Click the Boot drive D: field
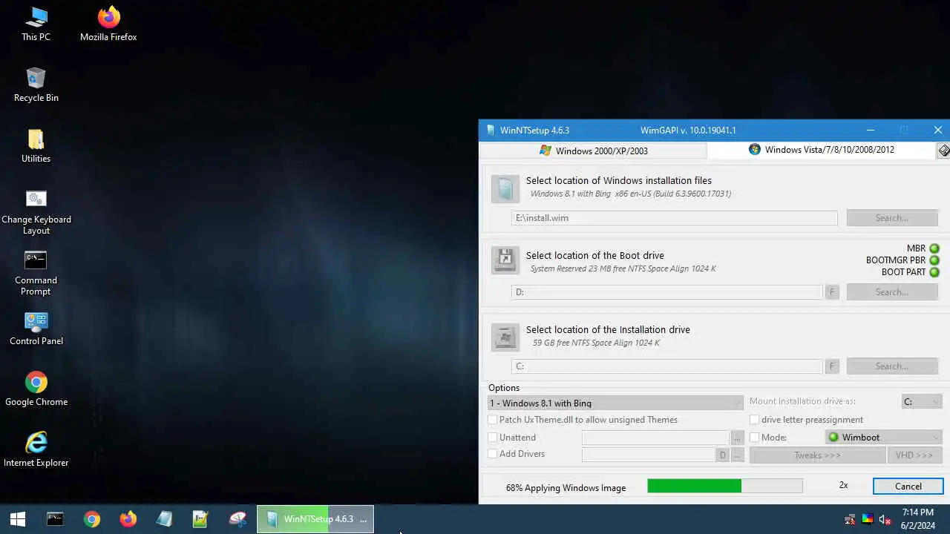Image resolution: width=950 pixels, height=534 pixels. pyautogui.click(x=666, y=292)
